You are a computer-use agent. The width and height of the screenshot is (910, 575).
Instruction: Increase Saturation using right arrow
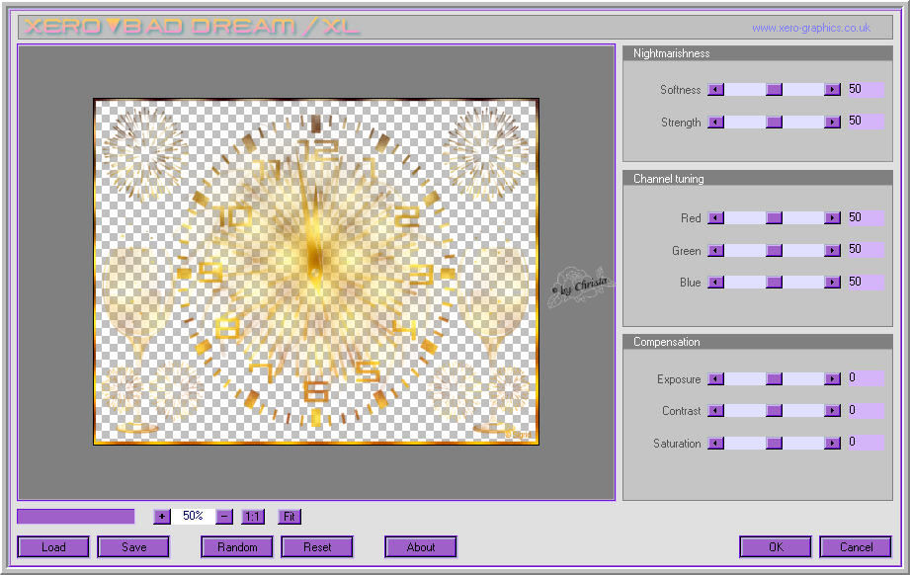pos(833,444)
